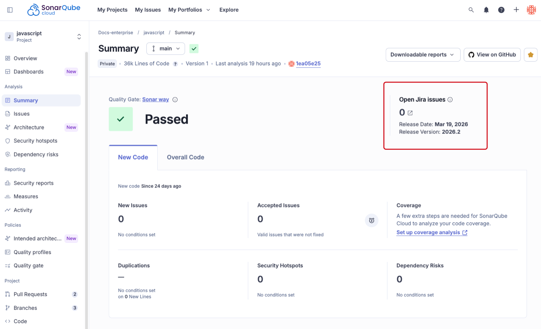Open Explore in the top navigation
The height and width of the screenshot is (329, 541).
pyautogui.click(x=229, y=10)
